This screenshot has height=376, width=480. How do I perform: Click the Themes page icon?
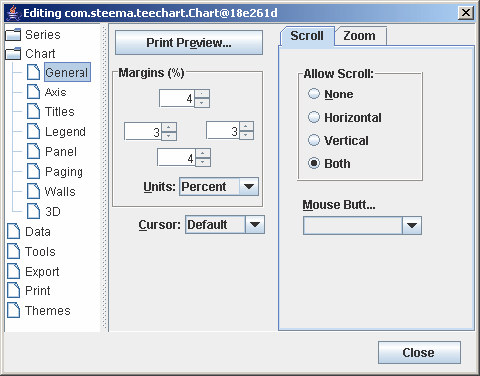pos(14,310)
